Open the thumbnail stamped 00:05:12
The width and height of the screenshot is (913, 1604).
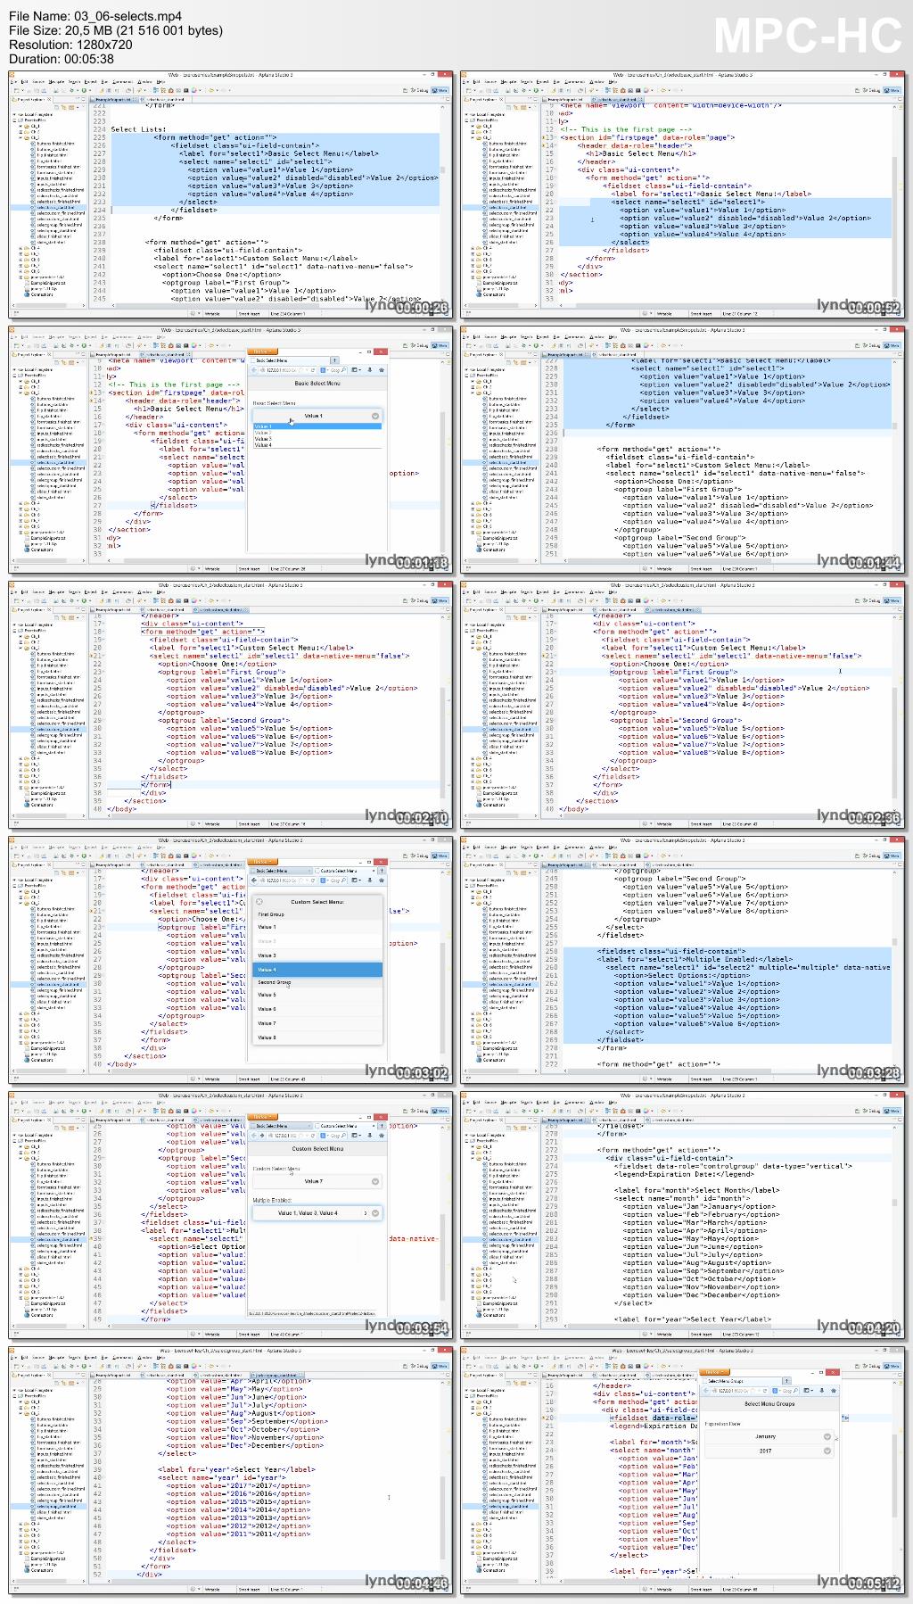coord(683,1470)
